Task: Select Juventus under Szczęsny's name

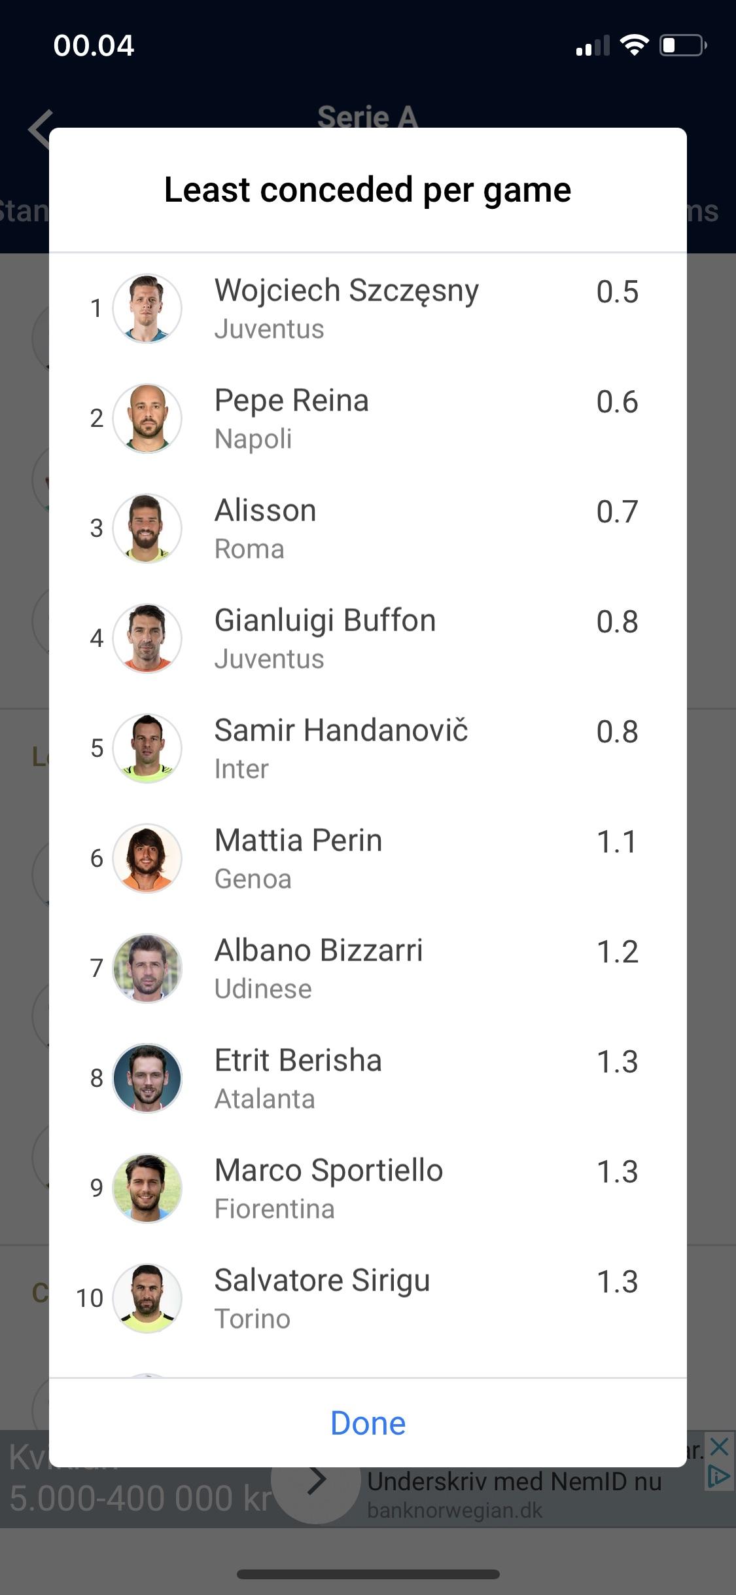Action: (269, 329)
